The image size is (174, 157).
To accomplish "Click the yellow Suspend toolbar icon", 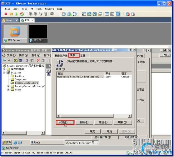I will [11, 14].
